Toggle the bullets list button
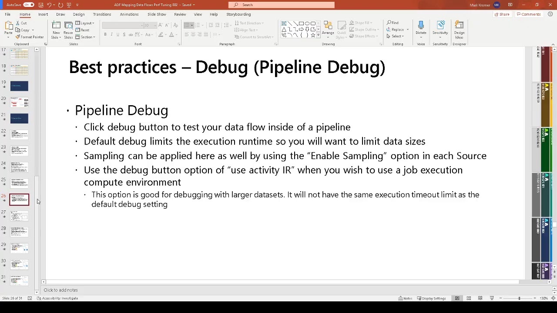Image resolution: width=557 pixels, height=313 pixels. [187, 25]
